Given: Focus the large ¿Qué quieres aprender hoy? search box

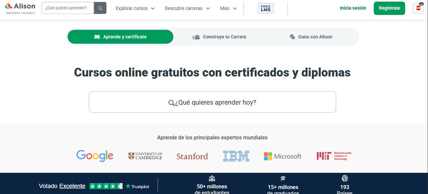Looking at the screenshot, I should 212,102.
